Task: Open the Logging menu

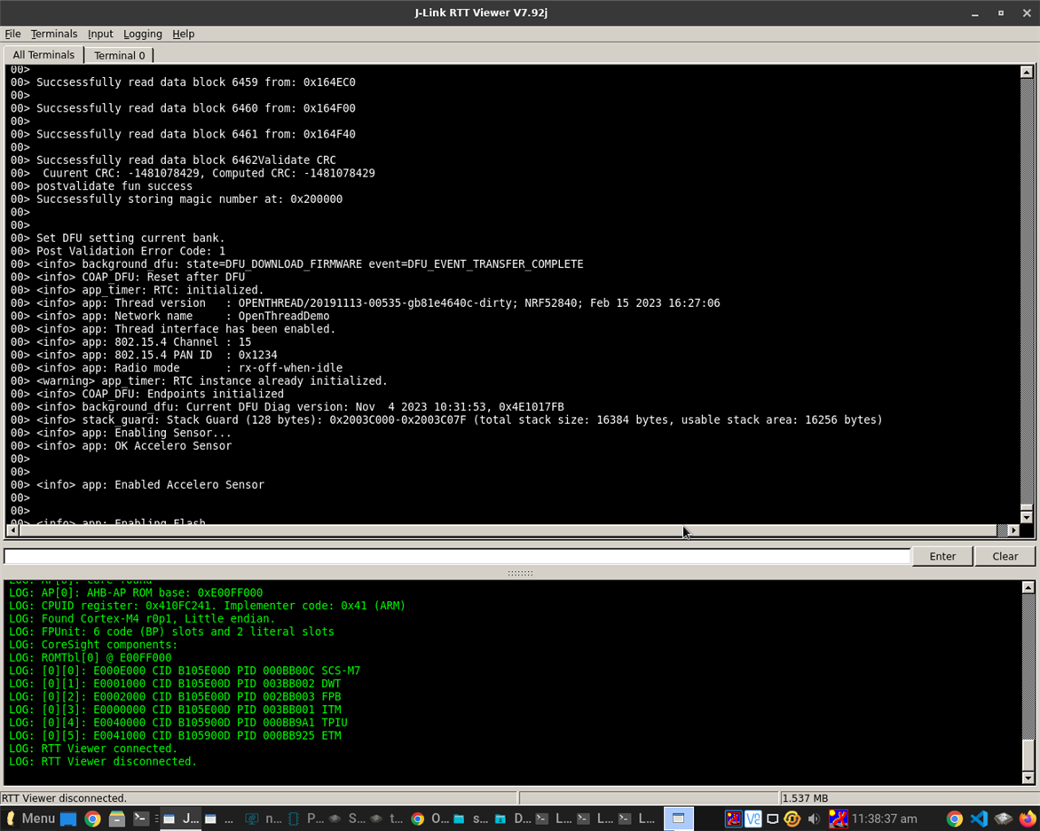Action: (x=143, y=34)
